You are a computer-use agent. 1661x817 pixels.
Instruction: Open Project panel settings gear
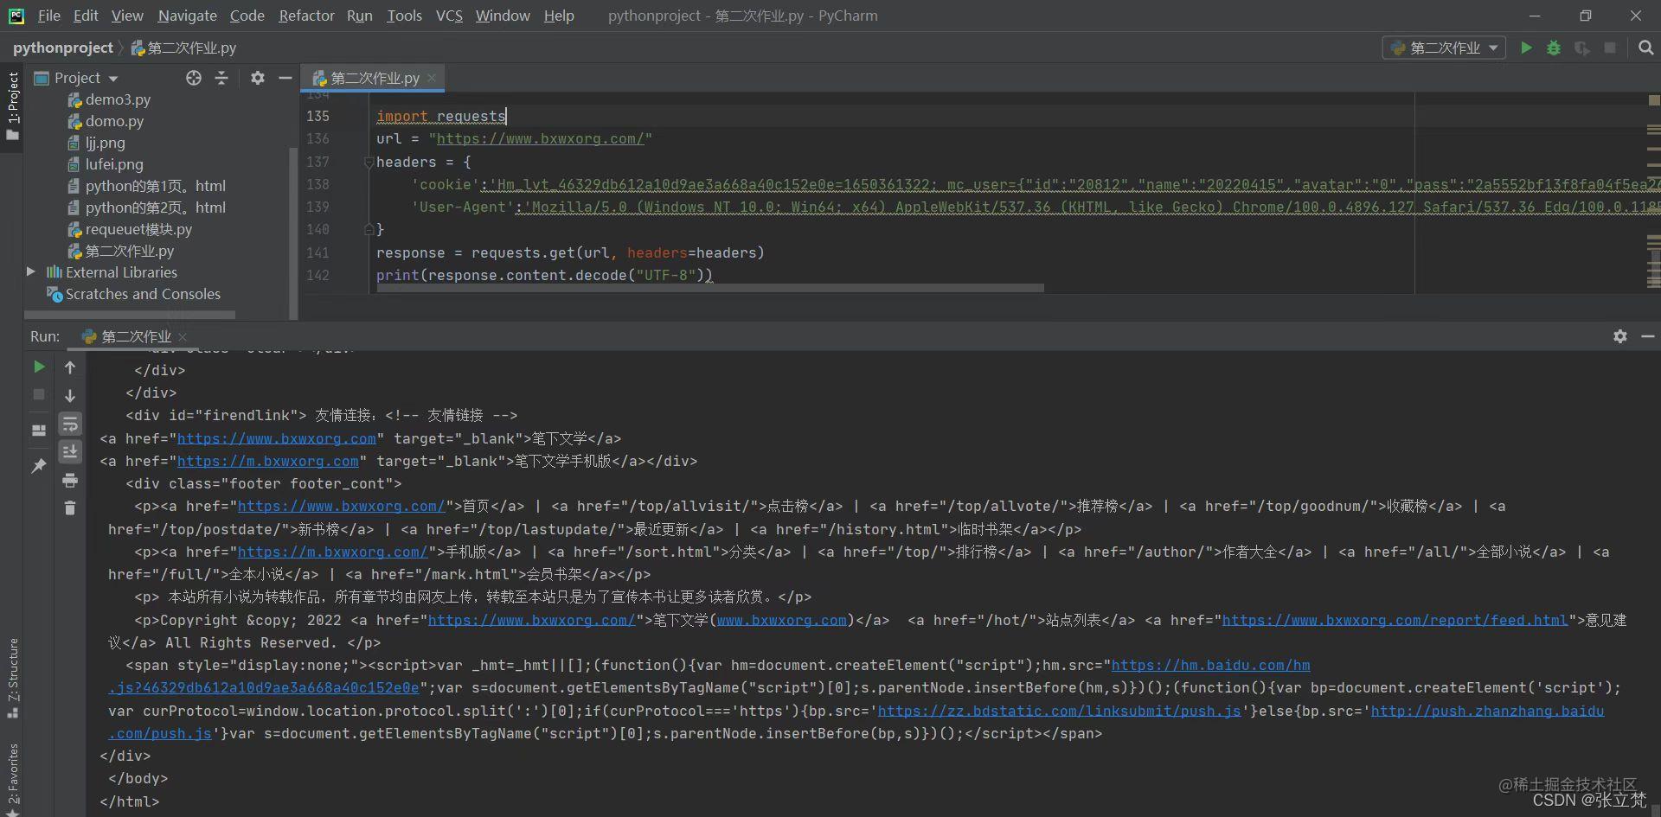pos(257,78)
